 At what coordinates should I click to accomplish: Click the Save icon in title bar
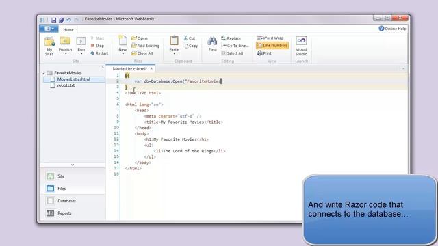[x=53, y=20]
